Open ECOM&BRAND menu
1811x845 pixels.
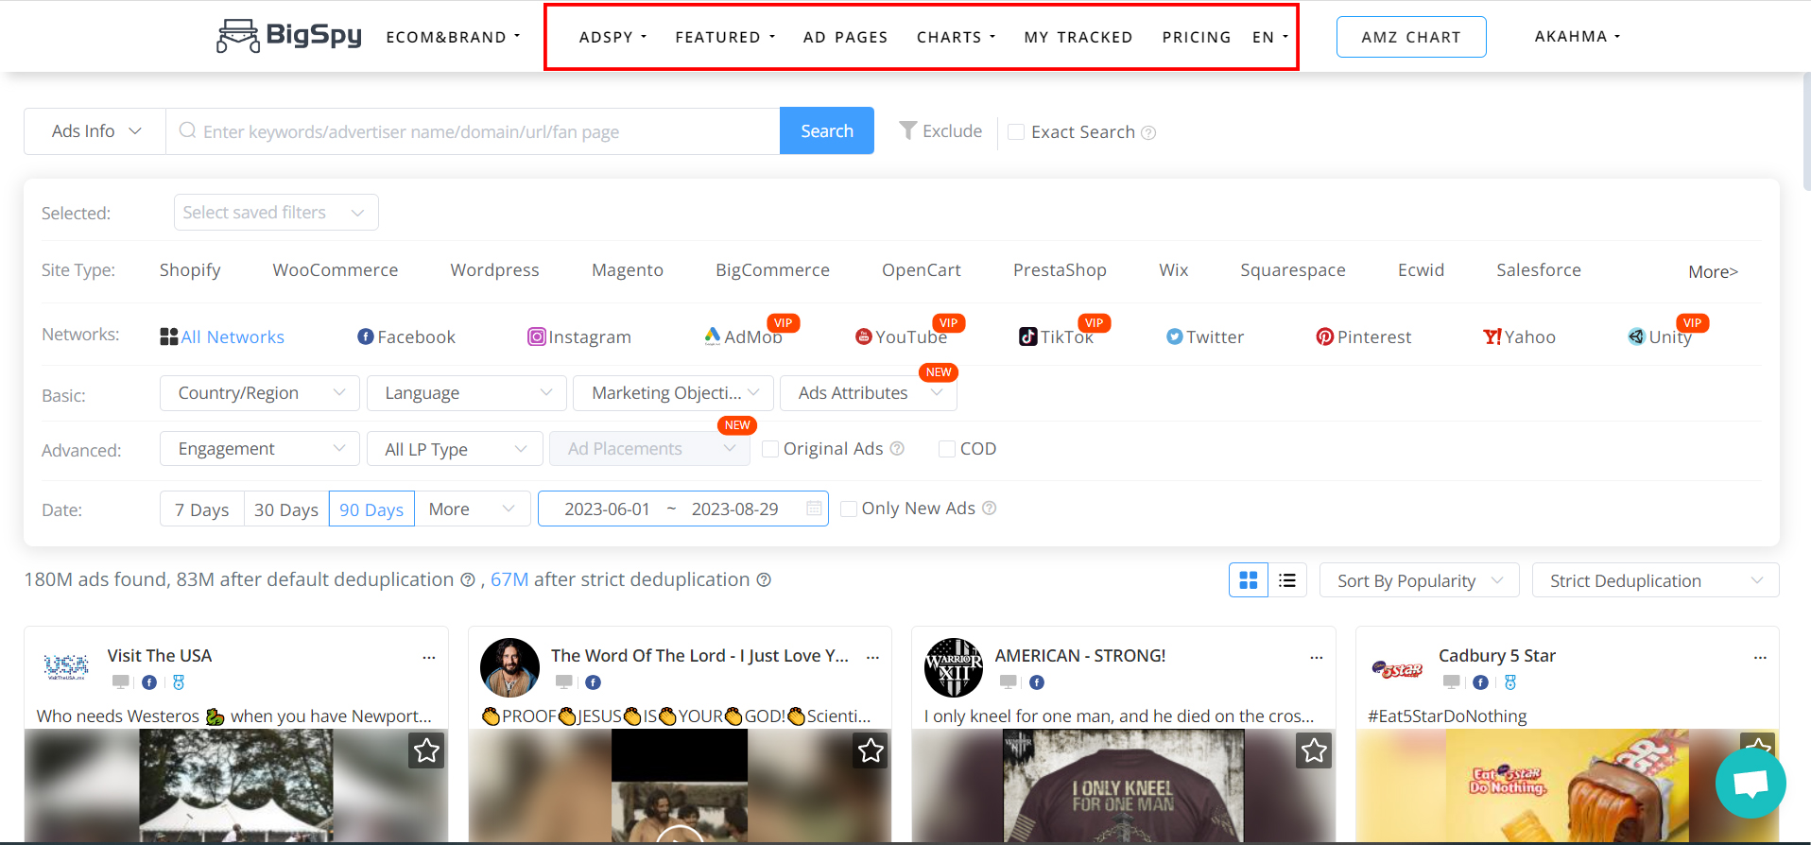pos(453,37)
